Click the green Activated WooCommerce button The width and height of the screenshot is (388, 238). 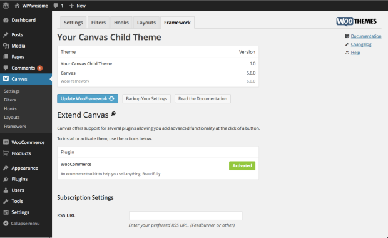tap(242, 166)
